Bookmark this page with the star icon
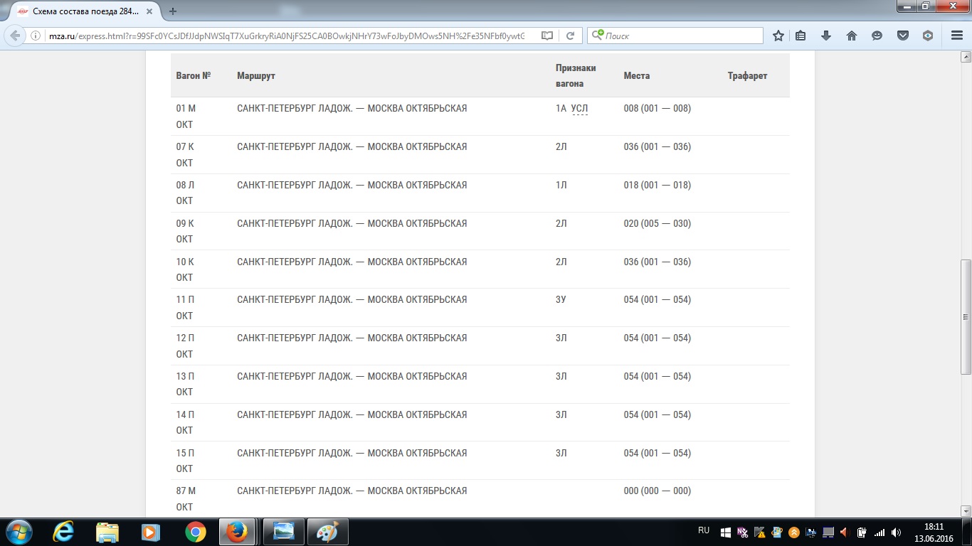This screenshot has height=546, width=972. pyautogui.click(x=778, y=36)
